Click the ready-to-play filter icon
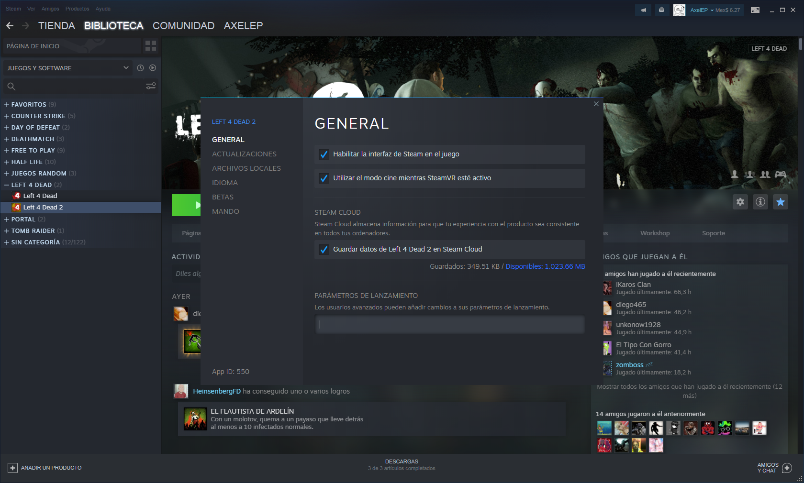804x483 pixels. point(153,68)
